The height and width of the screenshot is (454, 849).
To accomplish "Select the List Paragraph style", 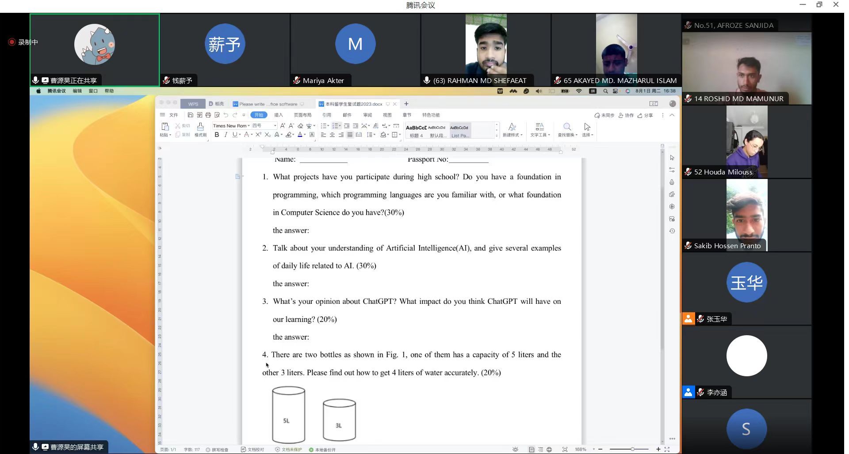I will pyautogui.click(x=460, y=131).
